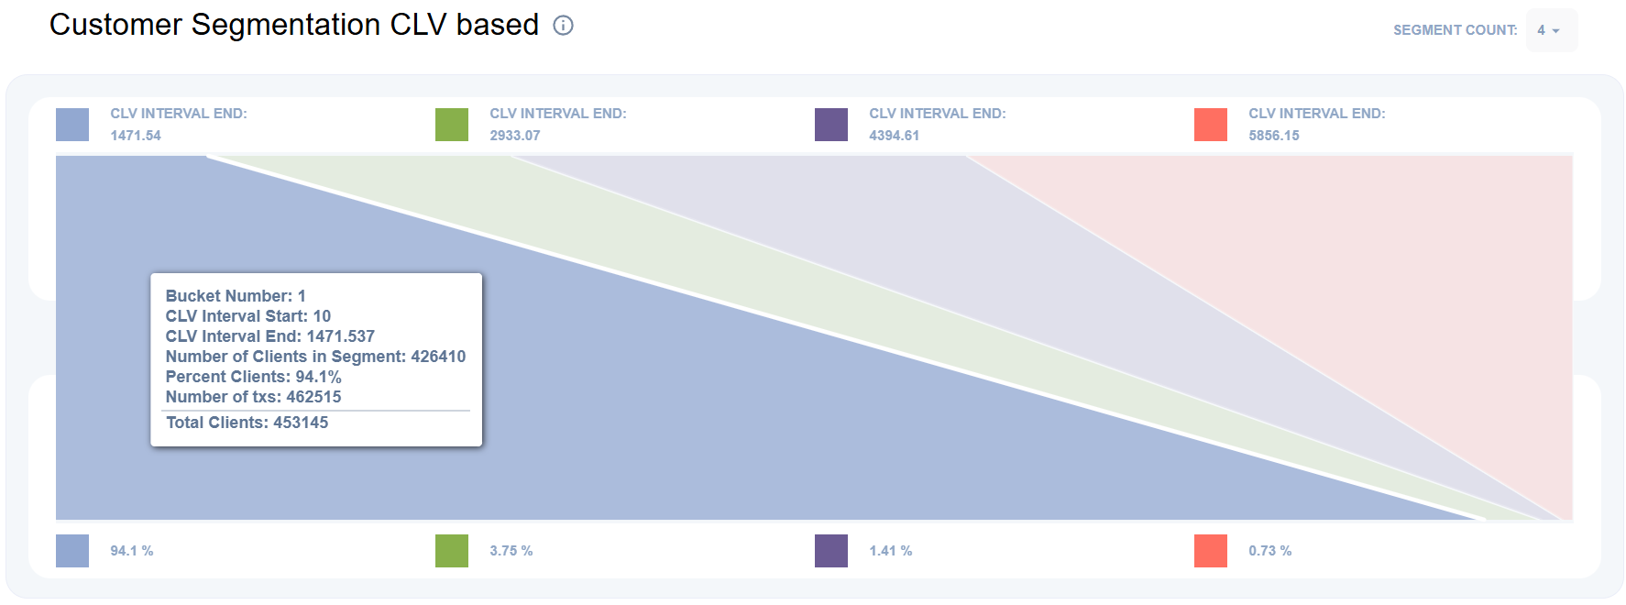Click the CLV interval end 5856.15 label
The width and height of the screenshot is (1626, 605).
click(1274, 136)
